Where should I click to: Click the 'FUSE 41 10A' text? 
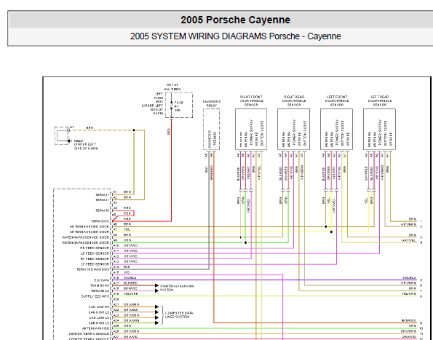click(x=179, y=106)
